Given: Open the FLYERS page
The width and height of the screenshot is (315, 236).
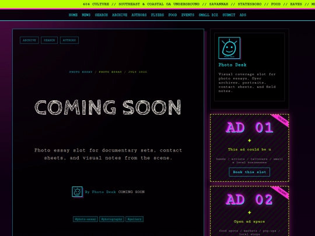Looking at the screenshot, I should pos(157,15).
